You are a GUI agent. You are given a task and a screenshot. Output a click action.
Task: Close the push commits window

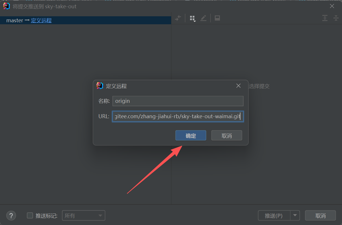(x=332, y=6)
